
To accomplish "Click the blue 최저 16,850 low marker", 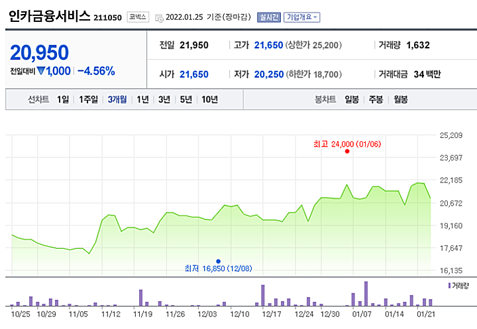I will pos(218,261).
